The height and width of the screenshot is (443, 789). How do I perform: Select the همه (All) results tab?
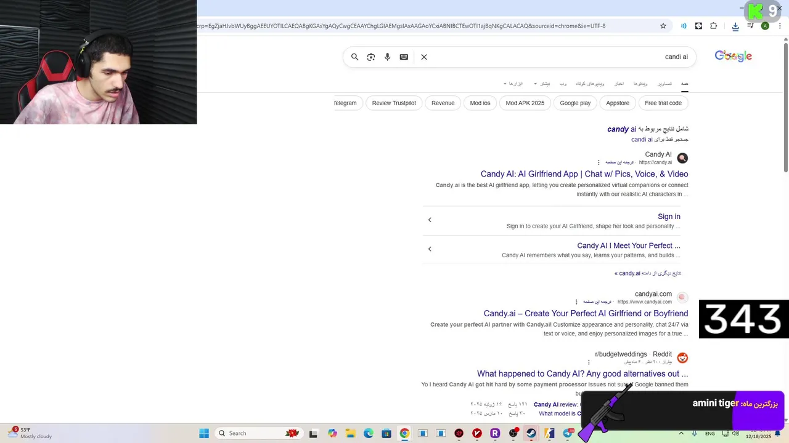tap(684, 84)
